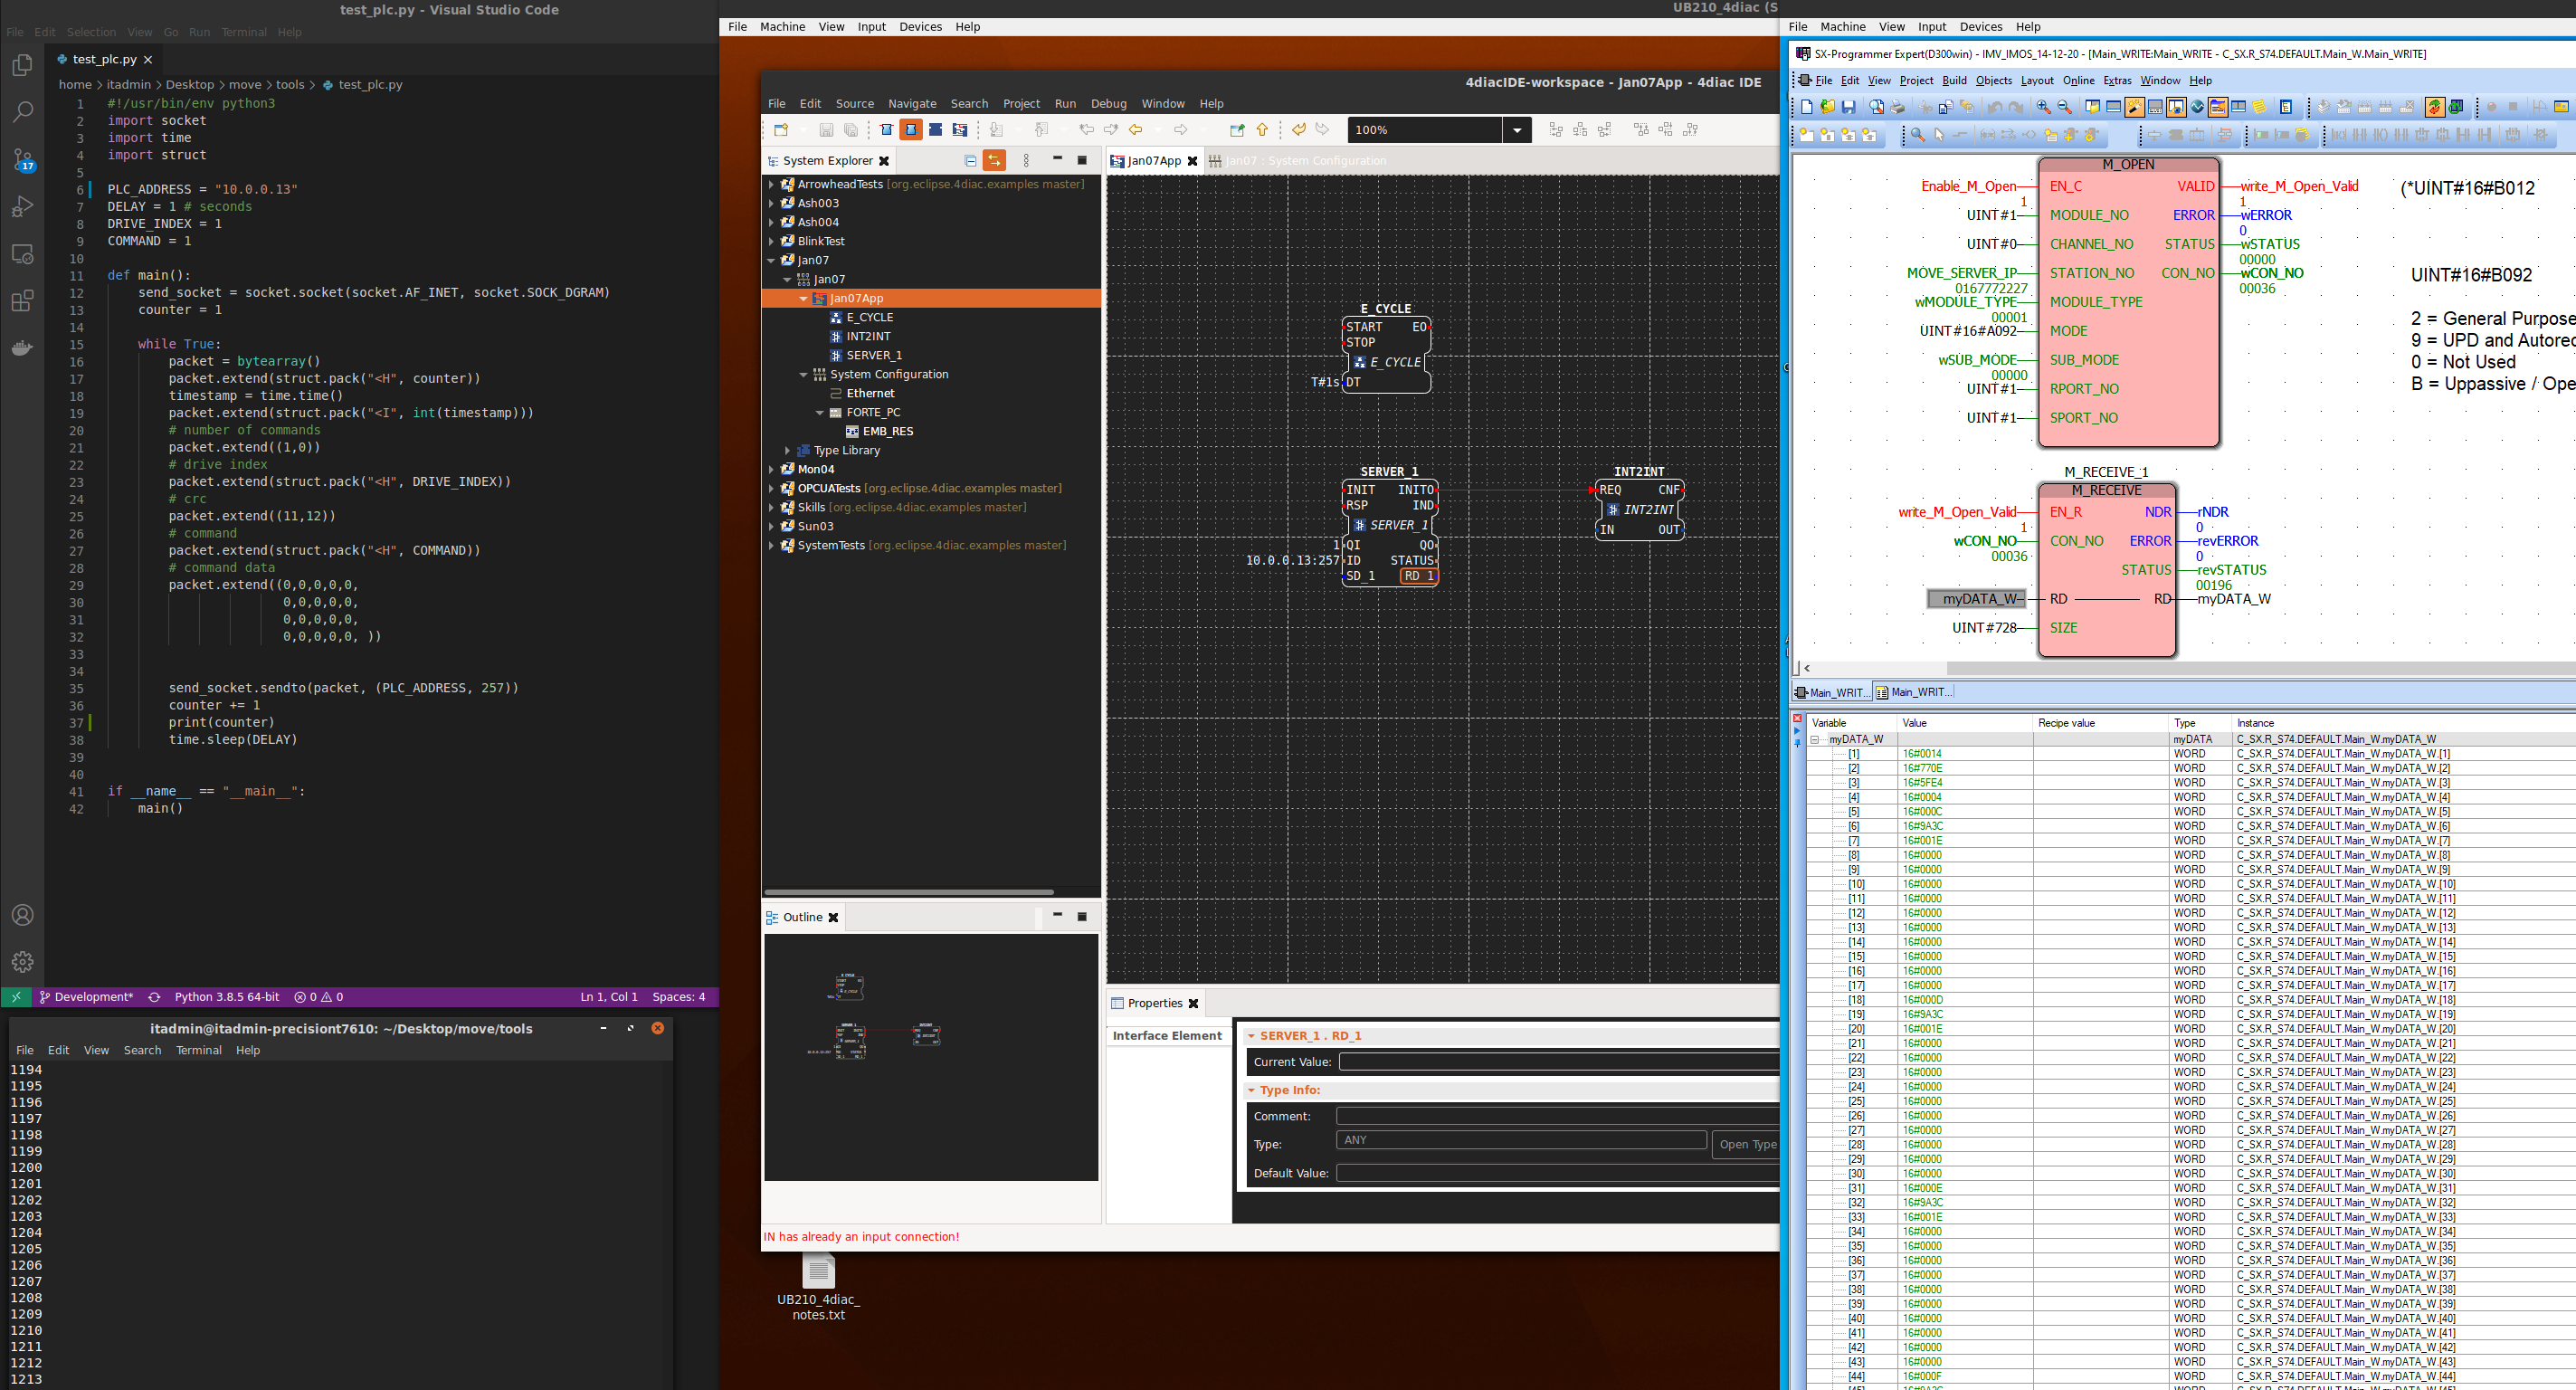Open the Debug menu in 4diac IDE
The image size is (2576, 1390).
(1108, 104)
